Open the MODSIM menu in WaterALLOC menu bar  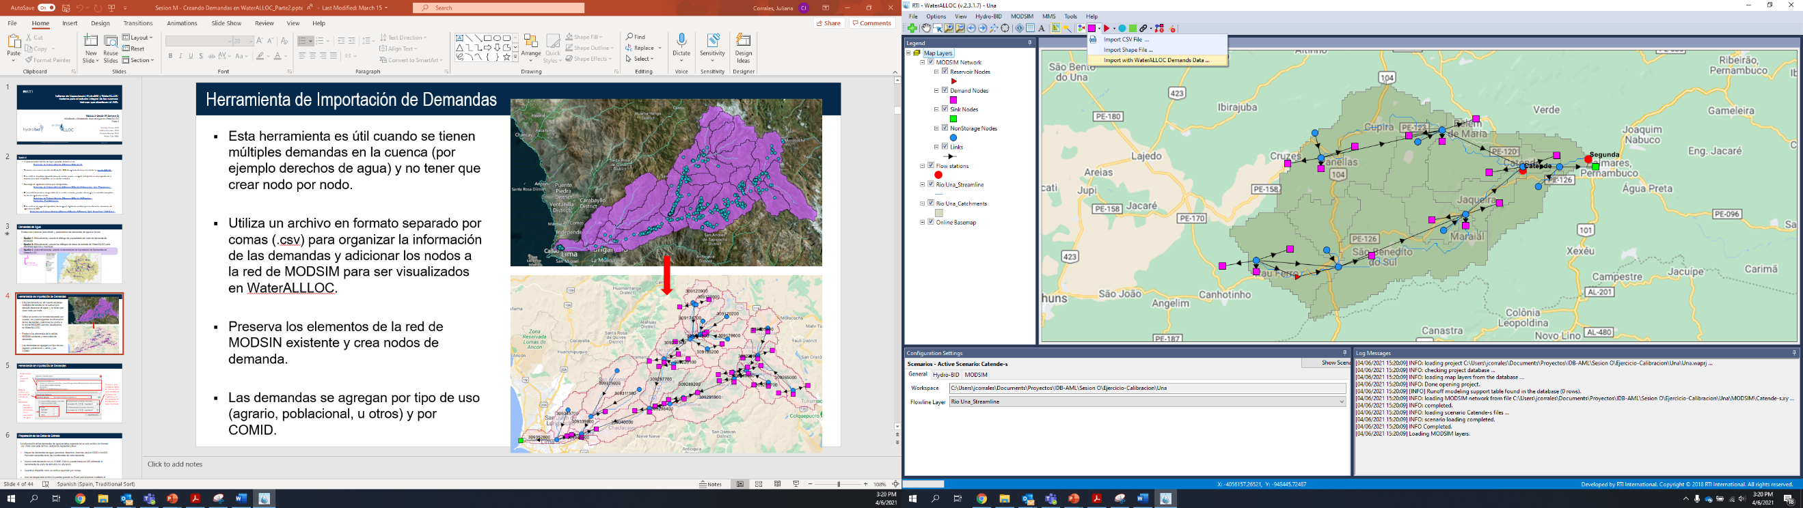(1022, 16)
